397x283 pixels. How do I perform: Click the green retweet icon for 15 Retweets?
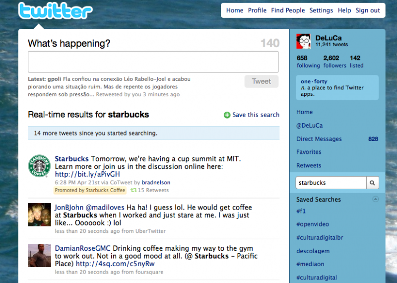133,190
